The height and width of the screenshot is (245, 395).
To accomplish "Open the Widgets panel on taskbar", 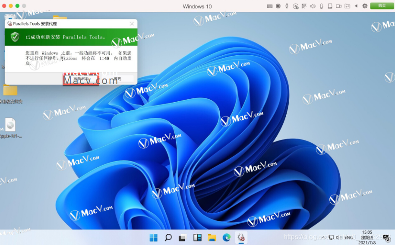I will 197,237.
